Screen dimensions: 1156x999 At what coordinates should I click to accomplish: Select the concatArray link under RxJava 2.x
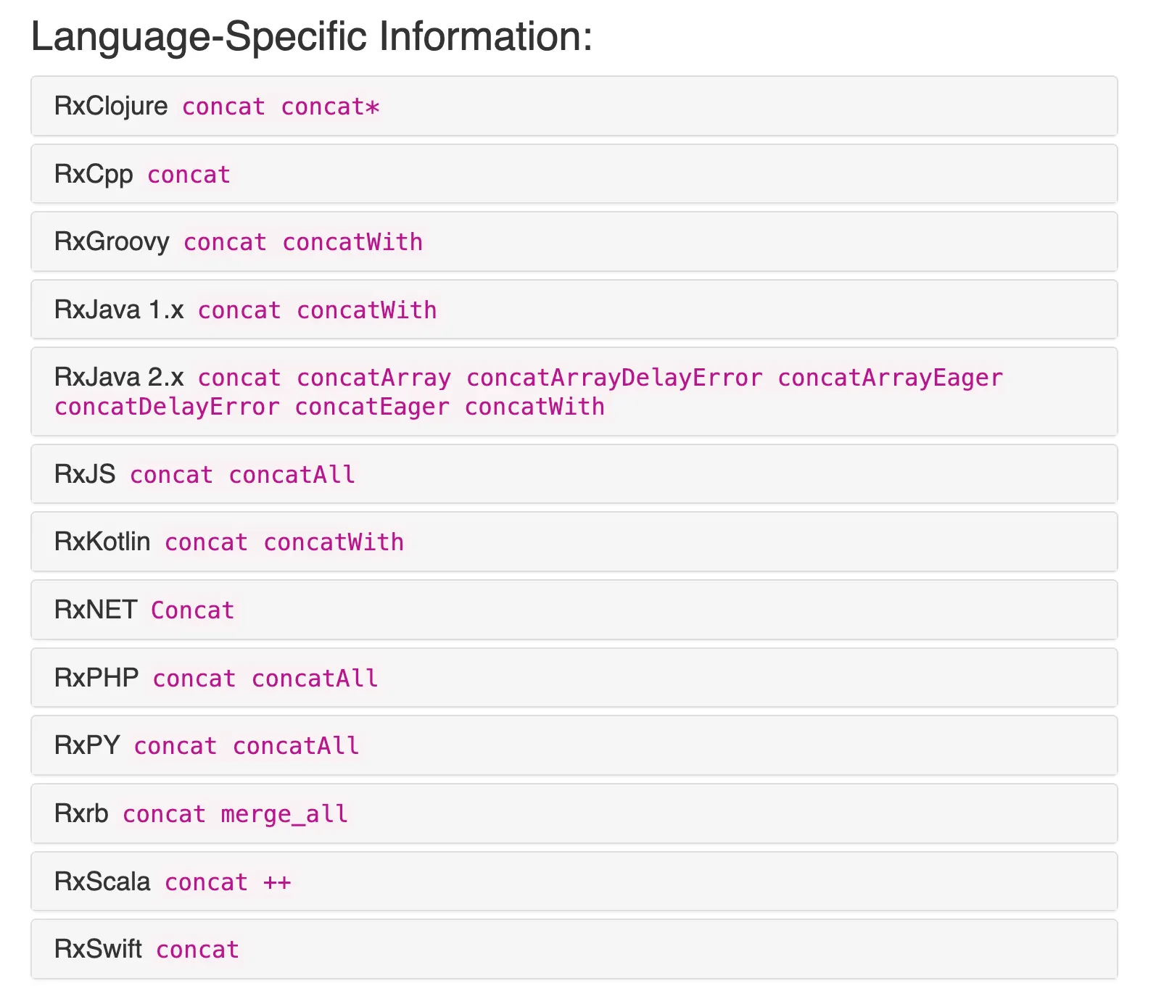[373, 378]
